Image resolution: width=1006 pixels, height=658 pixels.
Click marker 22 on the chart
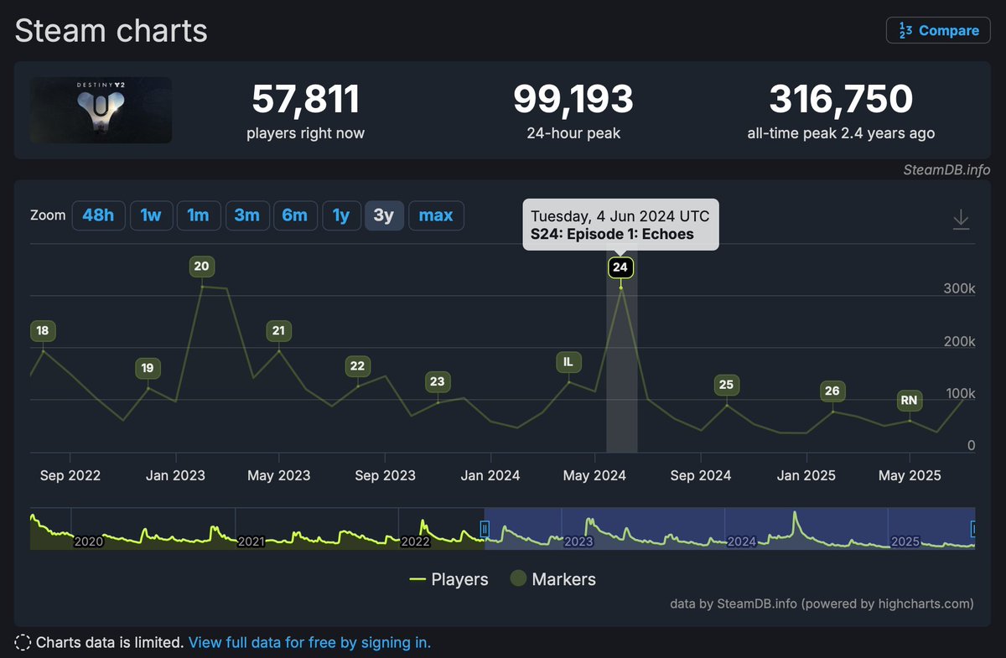(x=357, y=366)
